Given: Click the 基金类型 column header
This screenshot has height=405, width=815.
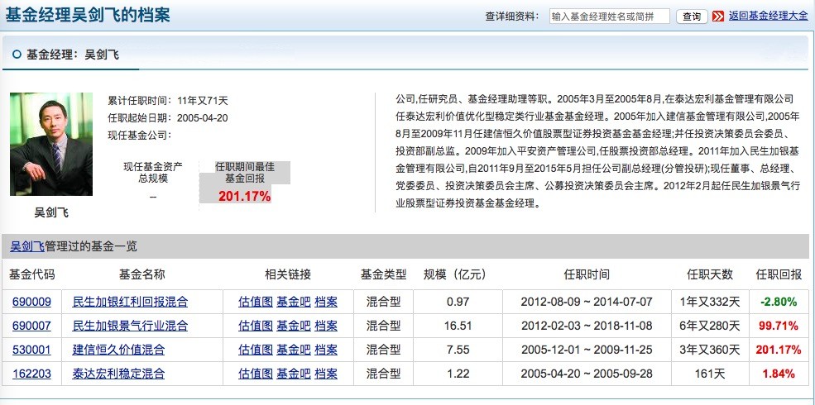Looking at the screenshot, I should (383, 274).
